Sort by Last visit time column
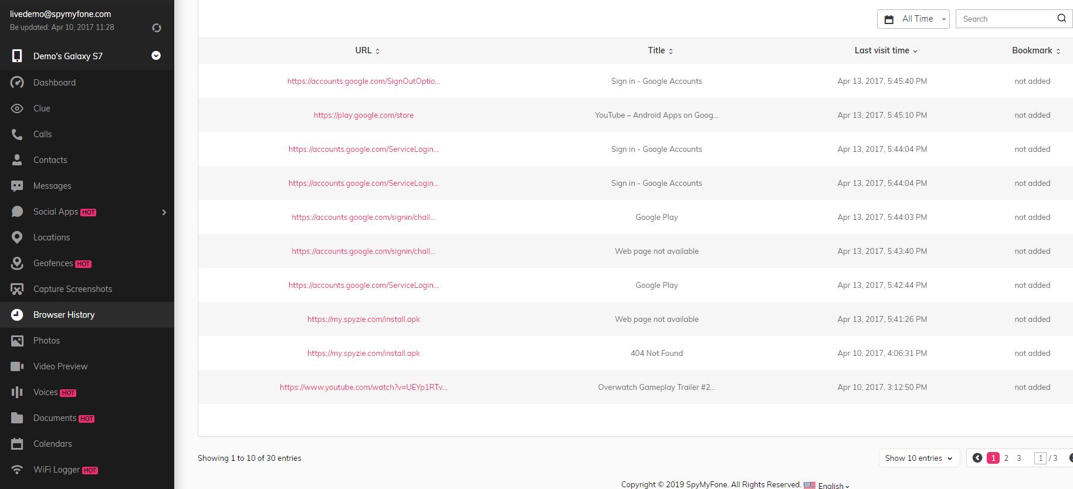Viewport: 1073px width, 489px height. tap(885, 50)
